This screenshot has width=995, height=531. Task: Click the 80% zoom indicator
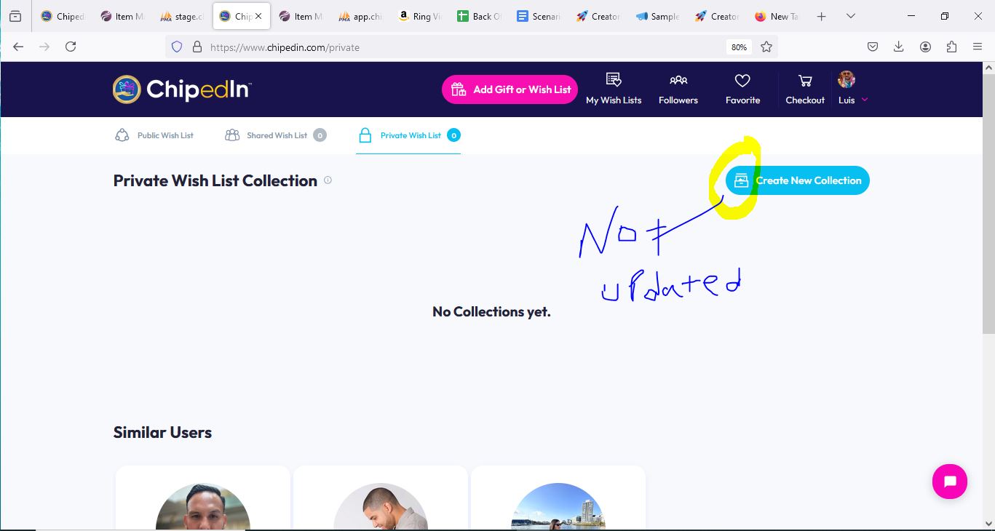739,47
